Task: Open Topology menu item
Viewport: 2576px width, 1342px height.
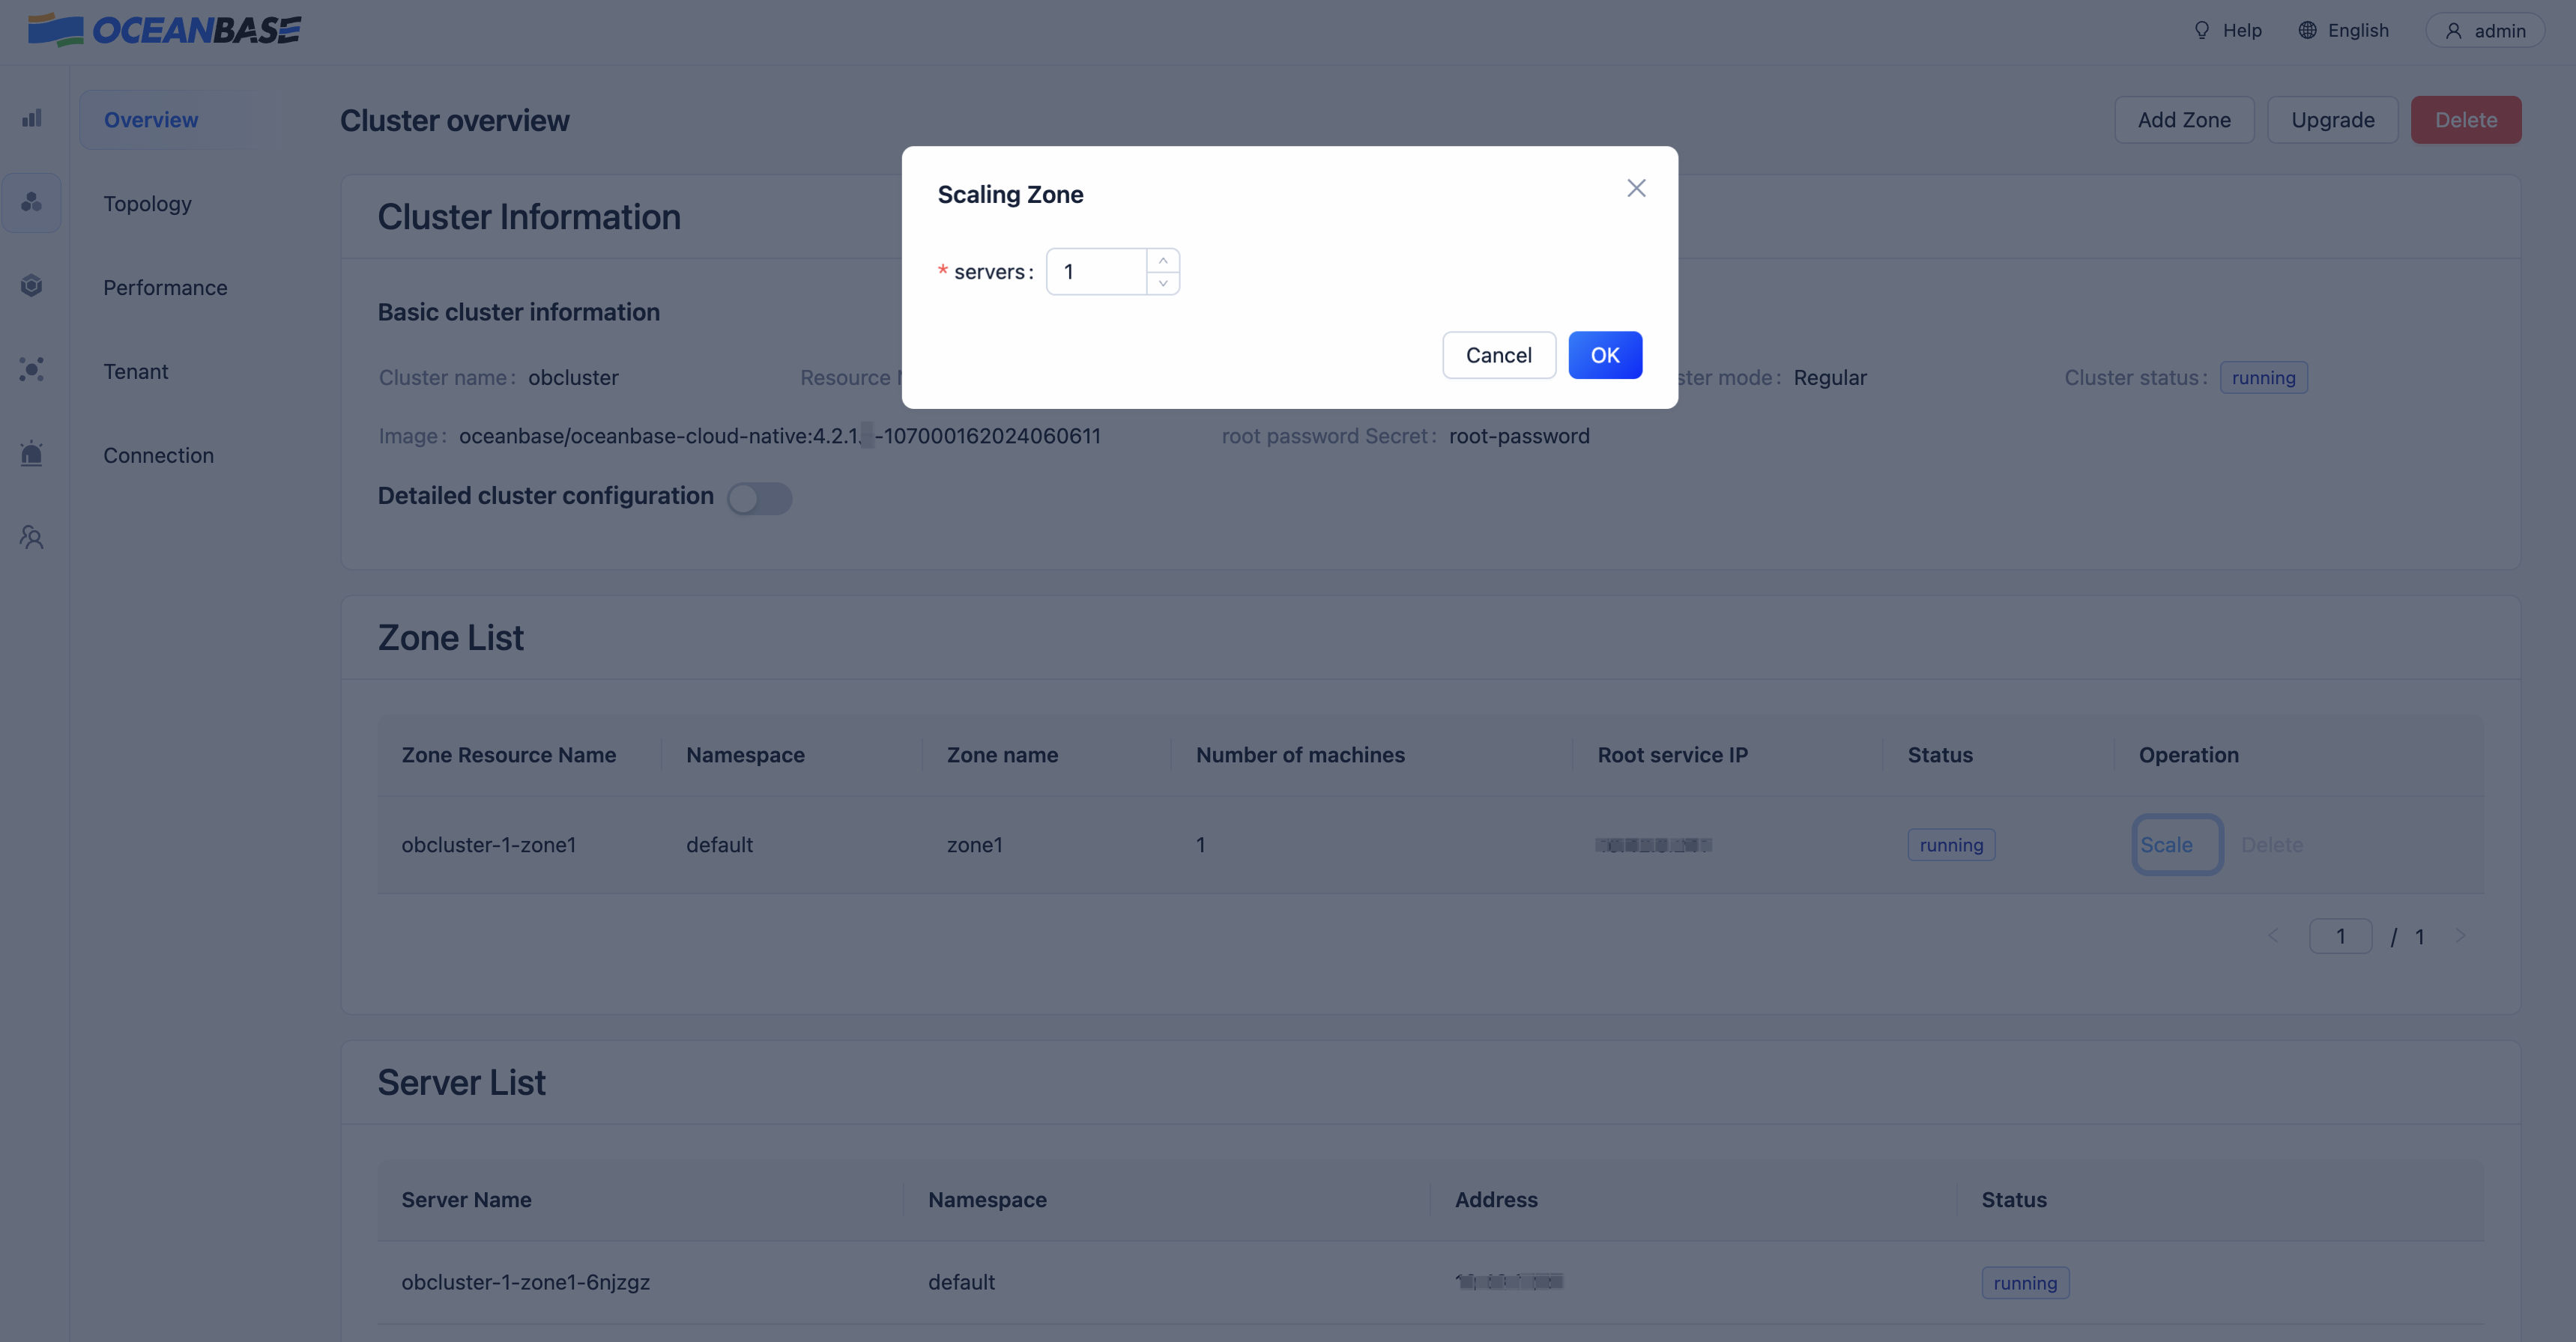Action: pos(147,204)
